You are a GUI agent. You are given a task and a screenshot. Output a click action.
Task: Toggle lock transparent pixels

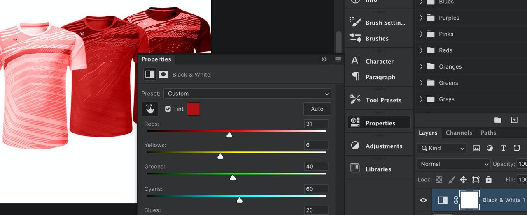pyautogui.click(x=439, y=179)
